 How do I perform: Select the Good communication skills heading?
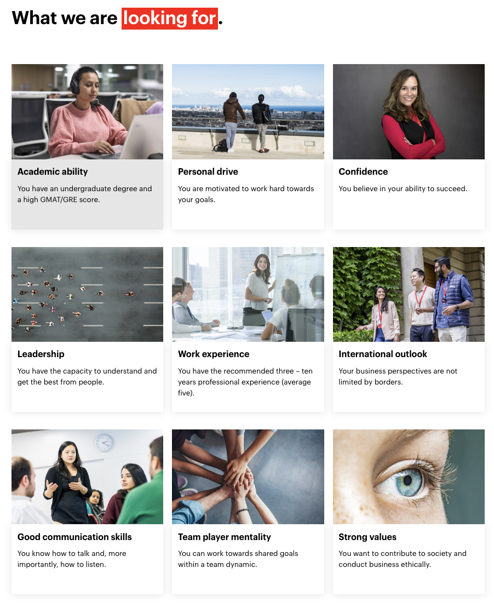(x=75, y=537)
